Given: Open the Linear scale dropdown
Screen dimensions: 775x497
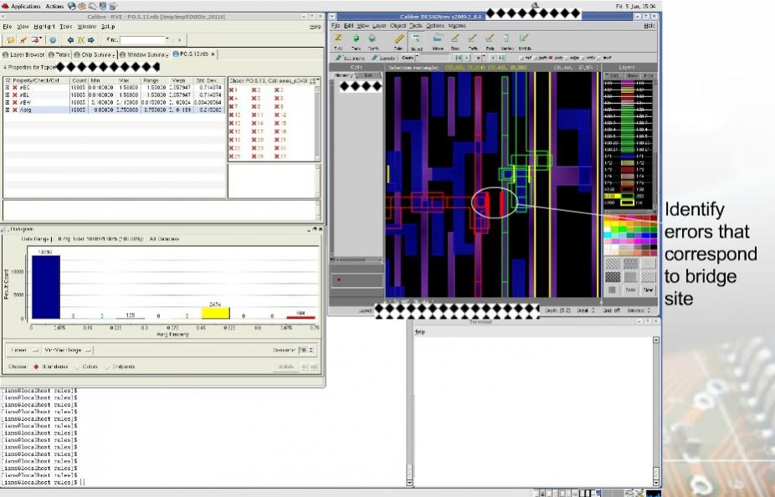Looking at the screenshot, I should pyautogui.click(x=24, y=350).
